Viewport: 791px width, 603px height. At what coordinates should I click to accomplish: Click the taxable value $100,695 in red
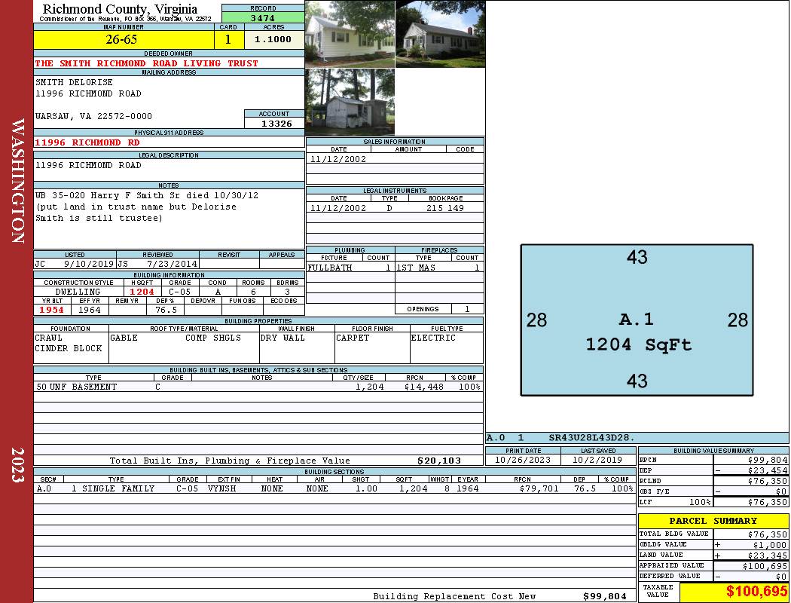pos(756,592)
